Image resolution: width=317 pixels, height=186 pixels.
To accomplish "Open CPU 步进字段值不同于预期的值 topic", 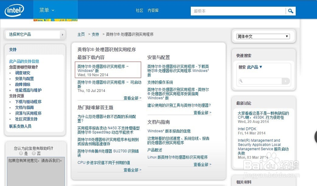I will coord(104,163).
